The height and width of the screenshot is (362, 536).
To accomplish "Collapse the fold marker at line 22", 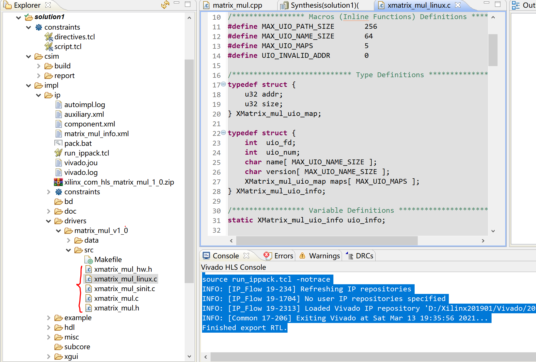I will point(224,132).
